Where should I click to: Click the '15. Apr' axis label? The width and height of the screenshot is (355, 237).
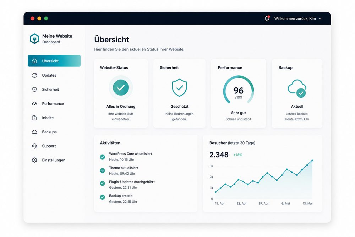220,204
